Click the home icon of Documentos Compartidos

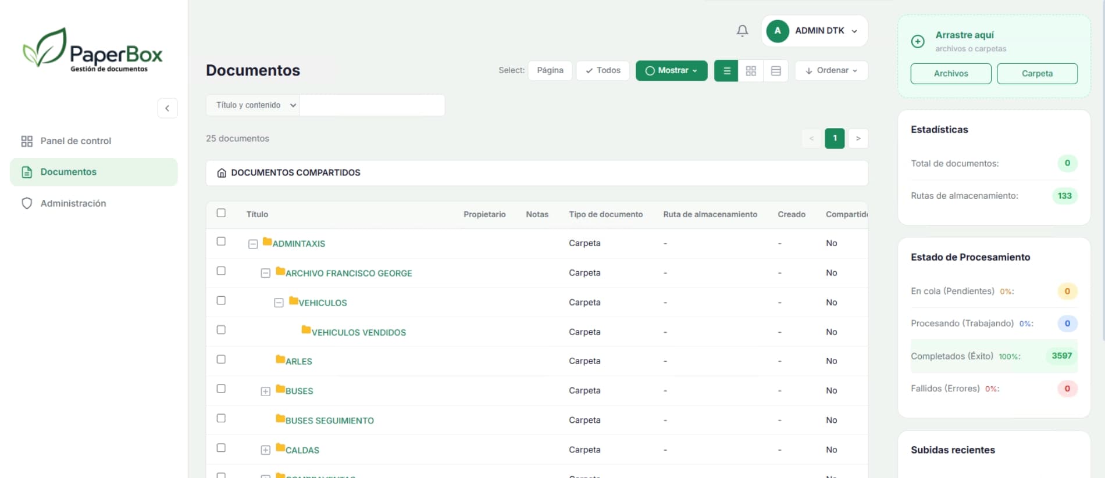click(x=222, y=173)
